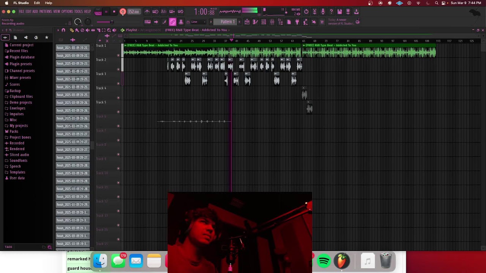Open the plugin picker plug icon

[x=297, y=22]
